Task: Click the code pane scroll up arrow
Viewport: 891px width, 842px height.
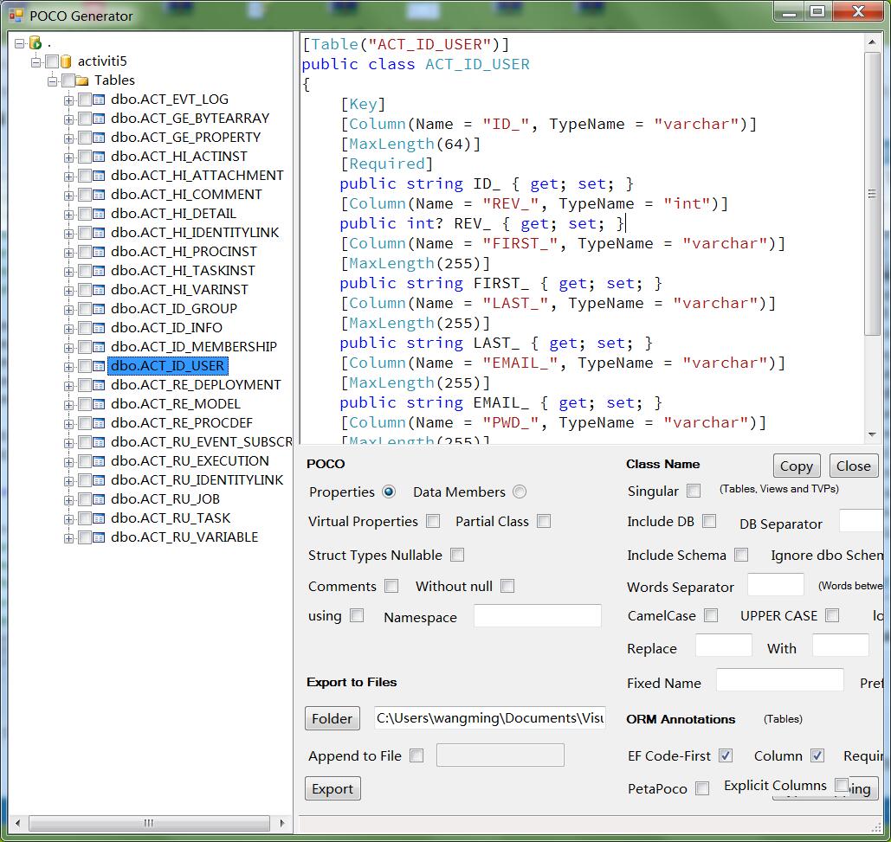Action: coord(872,42)
